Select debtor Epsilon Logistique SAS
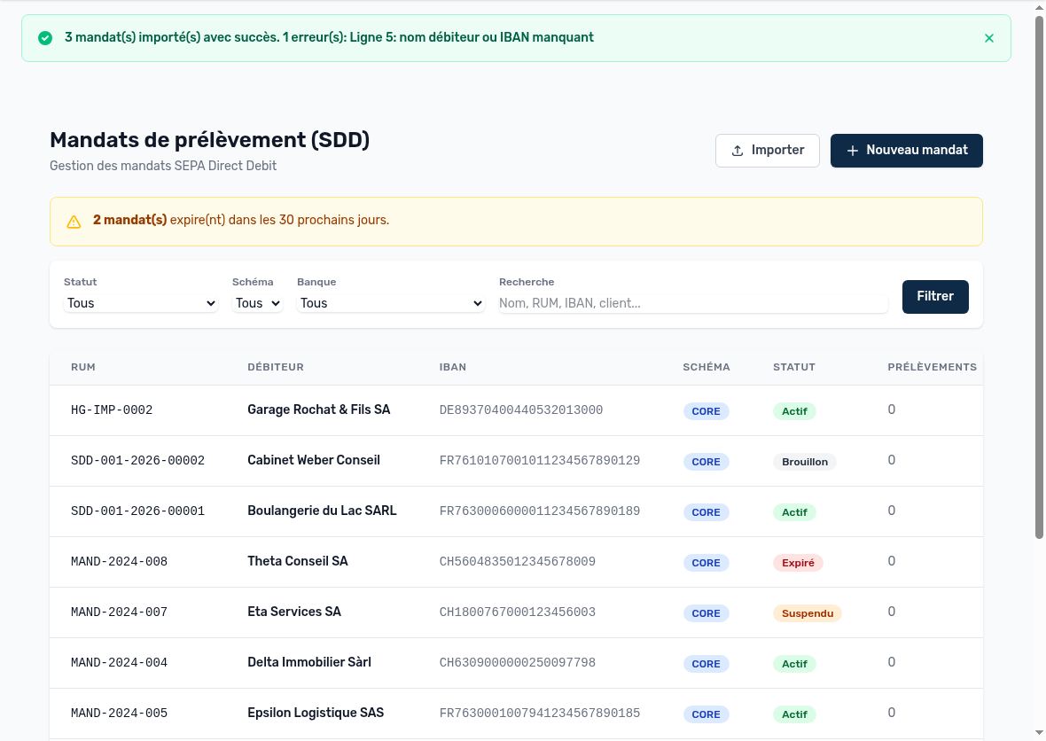 point(316,713)
